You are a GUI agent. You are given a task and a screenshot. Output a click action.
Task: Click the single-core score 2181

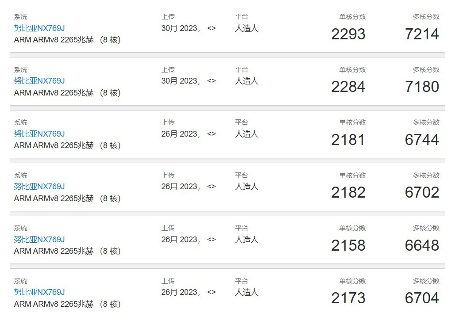click(348, 140)
